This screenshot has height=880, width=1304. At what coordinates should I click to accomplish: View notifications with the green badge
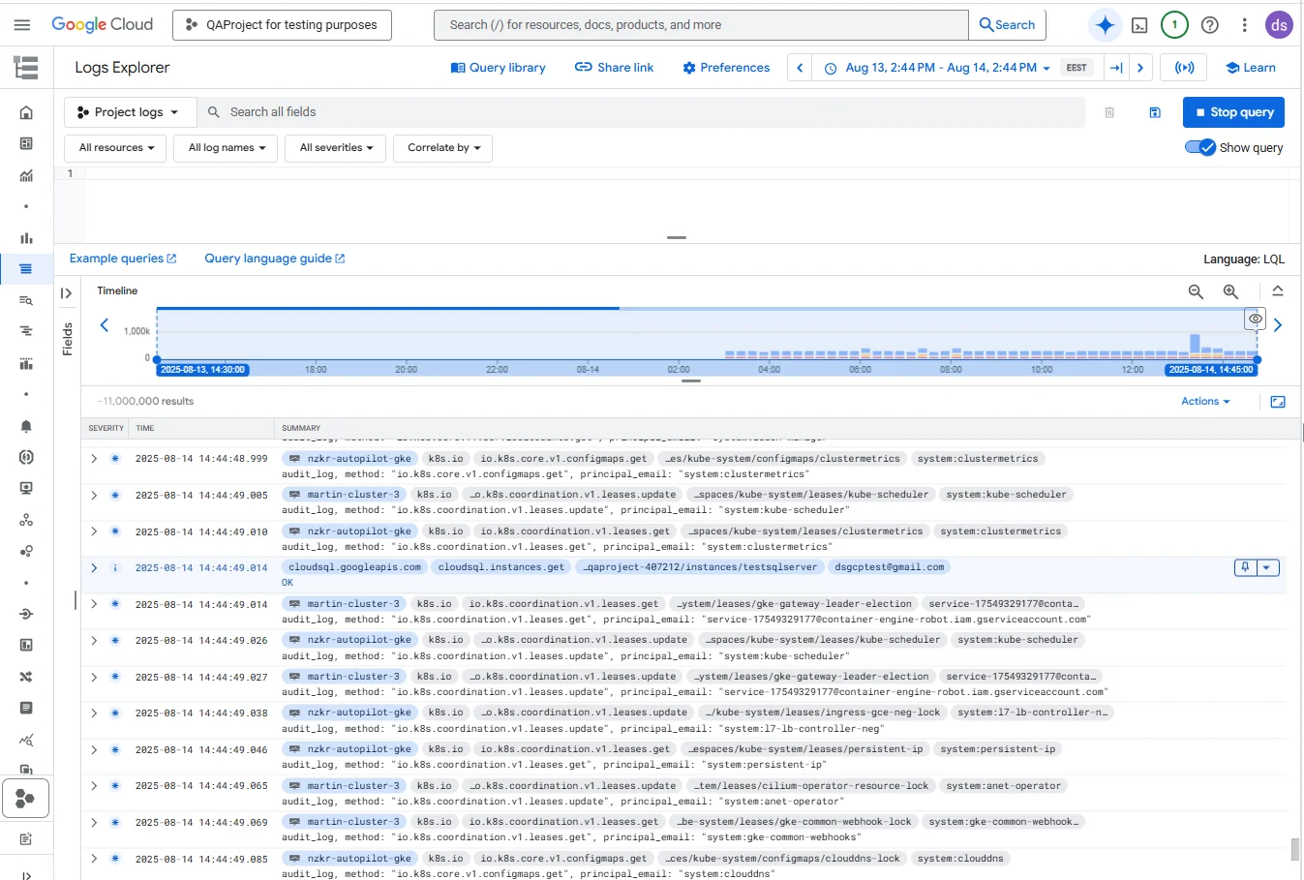1174,24
